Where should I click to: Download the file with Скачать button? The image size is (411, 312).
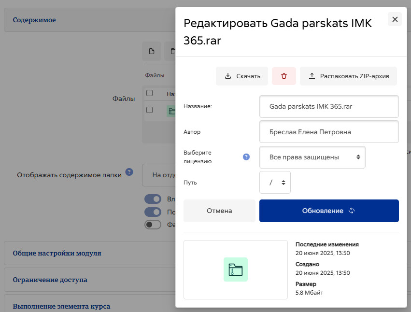[242, 76]
